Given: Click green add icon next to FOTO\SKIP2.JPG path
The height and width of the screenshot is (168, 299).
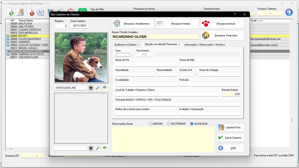Looking at the screenshot, I should (x=105, y=88).
